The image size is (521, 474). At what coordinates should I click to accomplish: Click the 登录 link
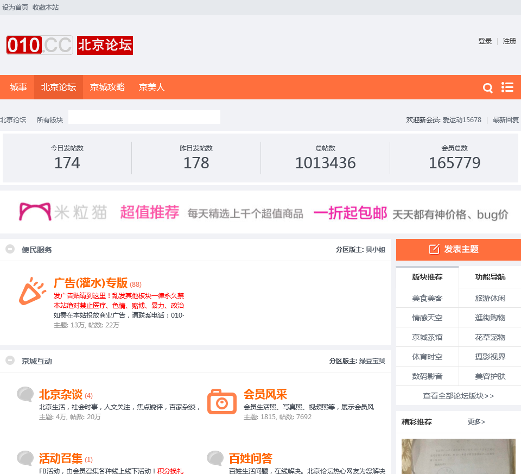(x=485, y=41)
